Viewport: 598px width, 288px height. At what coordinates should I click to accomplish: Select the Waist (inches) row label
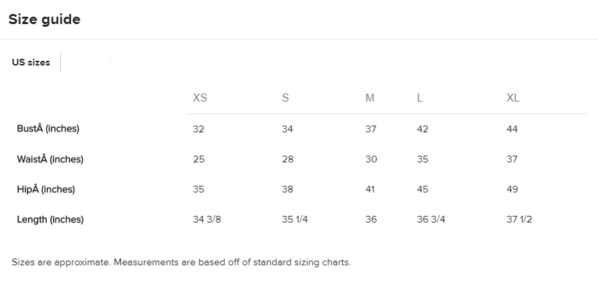tap(50, 159)
